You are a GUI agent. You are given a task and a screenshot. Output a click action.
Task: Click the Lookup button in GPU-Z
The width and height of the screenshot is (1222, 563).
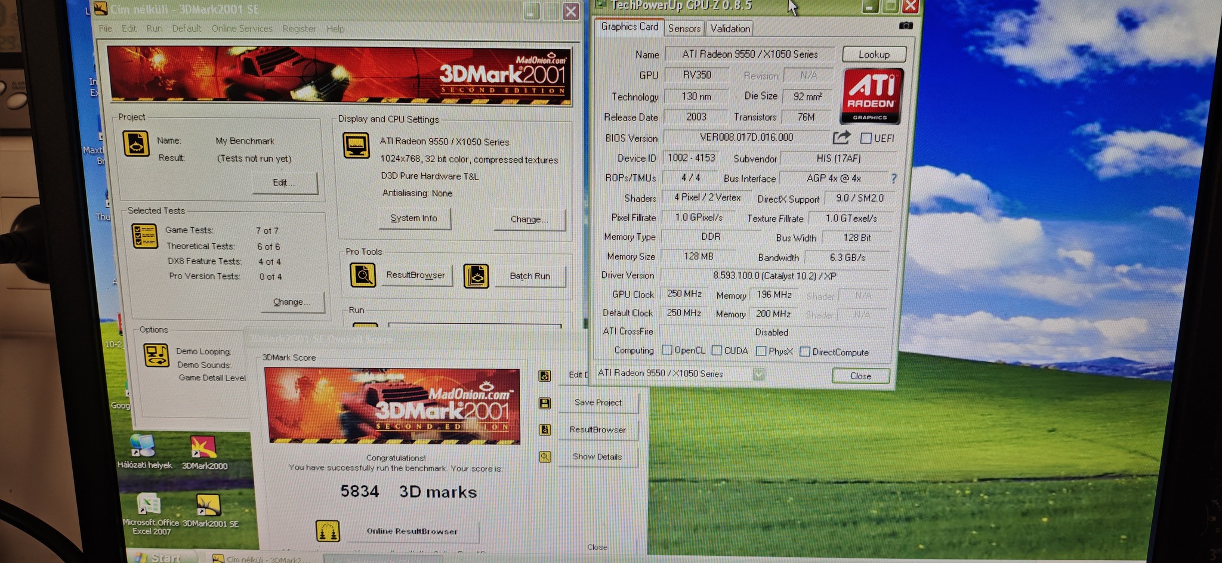point(874,54)
